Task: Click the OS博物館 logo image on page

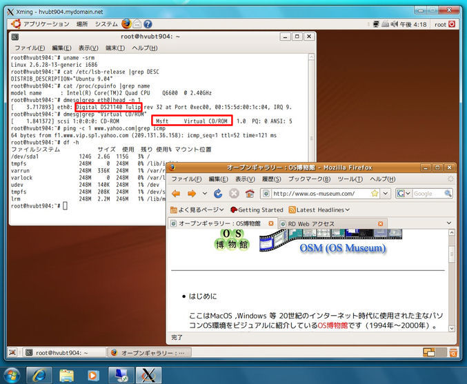Action: pyautogui.click(x=232, y=240)
